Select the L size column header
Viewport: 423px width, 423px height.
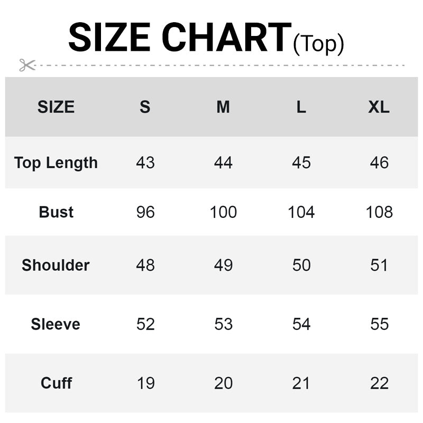point(301,107)
